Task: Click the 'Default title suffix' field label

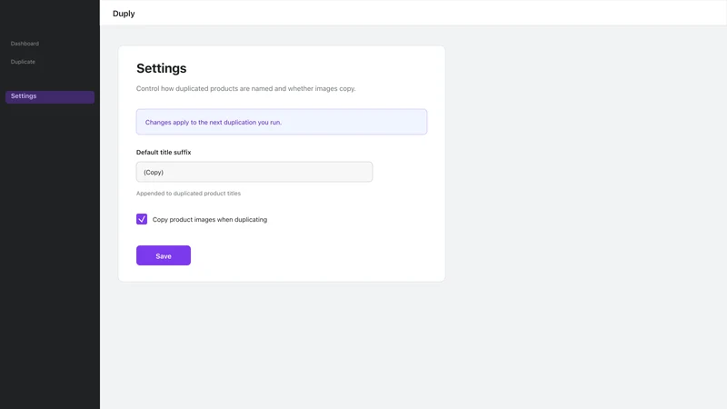Action: [164, 152]
